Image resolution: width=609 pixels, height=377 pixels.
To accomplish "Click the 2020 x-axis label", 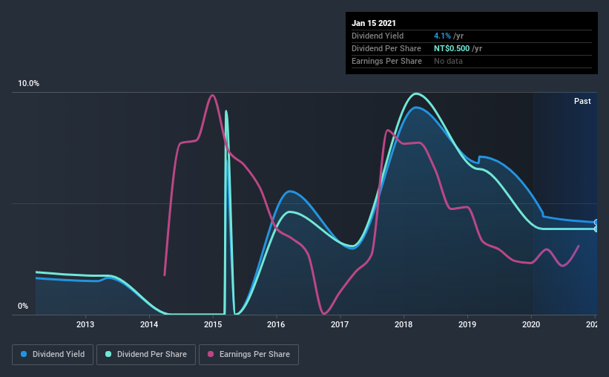I will [x=531, y=324].
